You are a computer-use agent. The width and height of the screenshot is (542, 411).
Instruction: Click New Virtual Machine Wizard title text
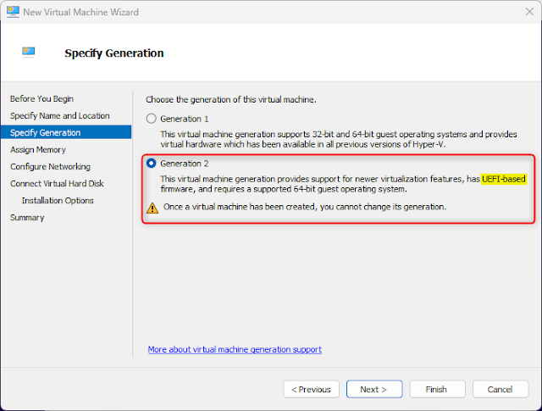click(81, 12)
